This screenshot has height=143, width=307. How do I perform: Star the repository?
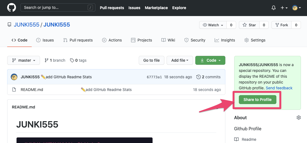pos(249,25)
